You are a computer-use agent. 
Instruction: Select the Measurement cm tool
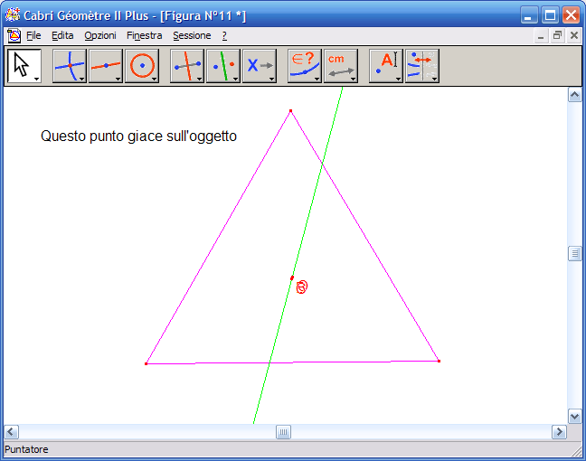(341, 66)
